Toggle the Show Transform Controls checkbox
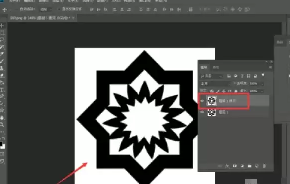This screenshot has width=290, height=184. point(59,9)
